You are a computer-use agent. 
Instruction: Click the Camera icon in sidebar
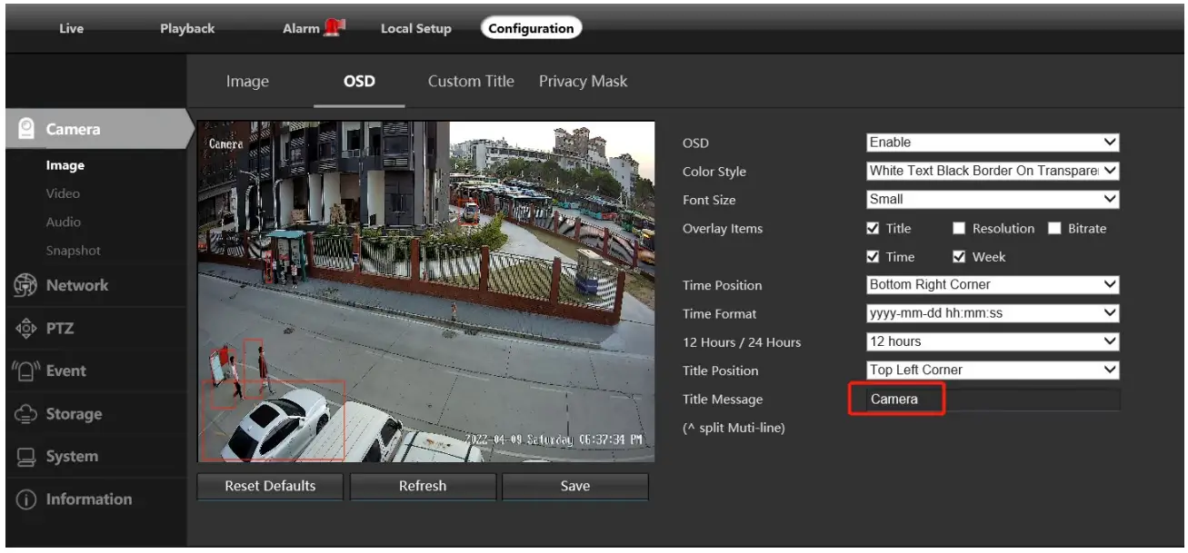[x=26, y=129]
